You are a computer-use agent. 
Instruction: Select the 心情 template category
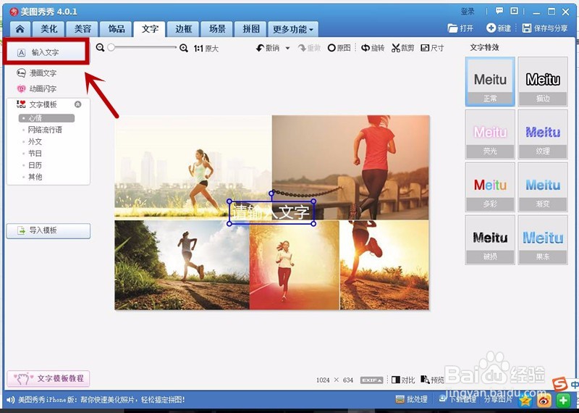(46, 118)
